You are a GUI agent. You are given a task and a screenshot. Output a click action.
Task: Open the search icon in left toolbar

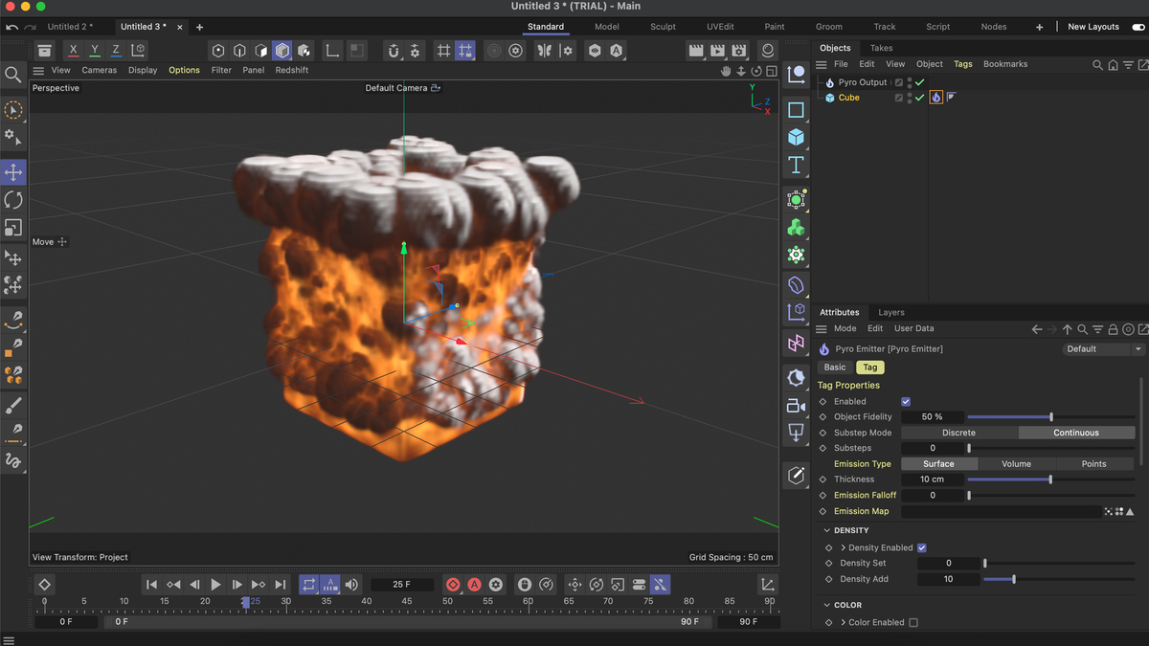click(13, 75)
